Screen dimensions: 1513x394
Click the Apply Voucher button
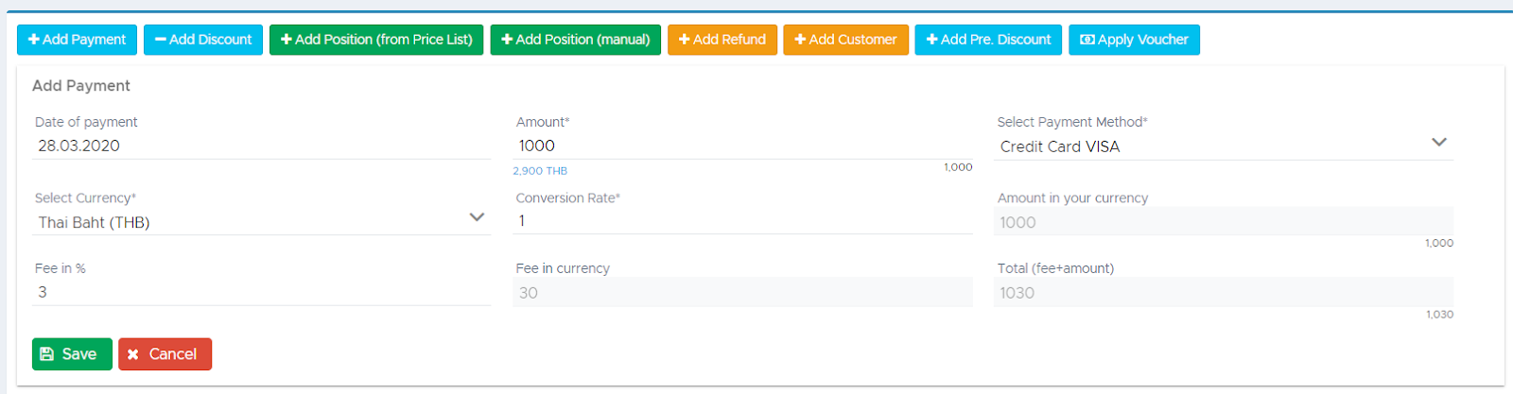coord(1135,40)
